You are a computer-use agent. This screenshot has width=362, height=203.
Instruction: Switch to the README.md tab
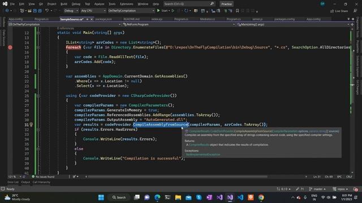(x=131, y=19)
